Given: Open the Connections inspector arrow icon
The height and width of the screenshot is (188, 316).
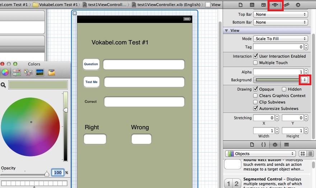Looking at the screenshot, I should (298, 5).
